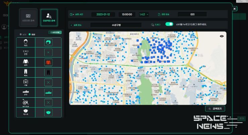Click the 001 number input field
This screenshot has width=248, height=135.
tap(192, 14)
